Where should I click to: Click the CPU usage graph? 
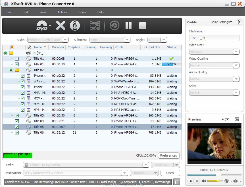click(18, 155)
